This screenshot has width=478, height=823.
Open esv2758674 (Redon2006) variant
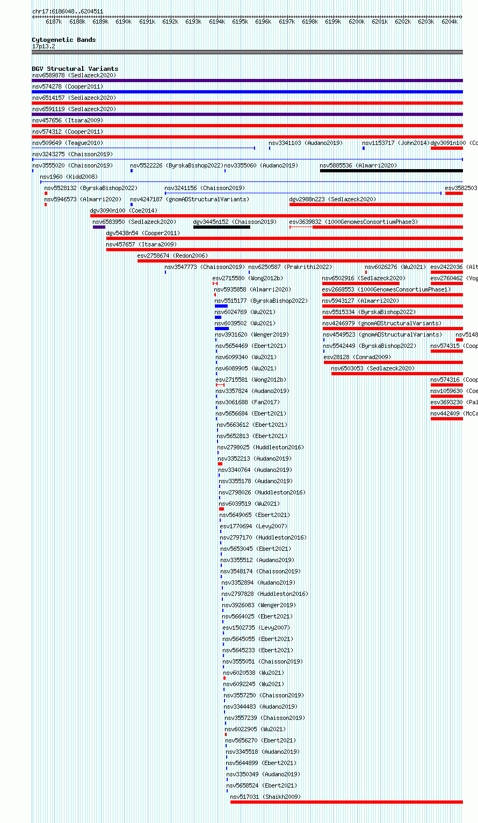tap(172, 256)
